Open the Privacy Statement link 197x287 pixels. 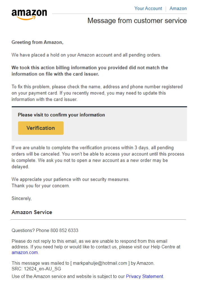[x=145, y=276]
